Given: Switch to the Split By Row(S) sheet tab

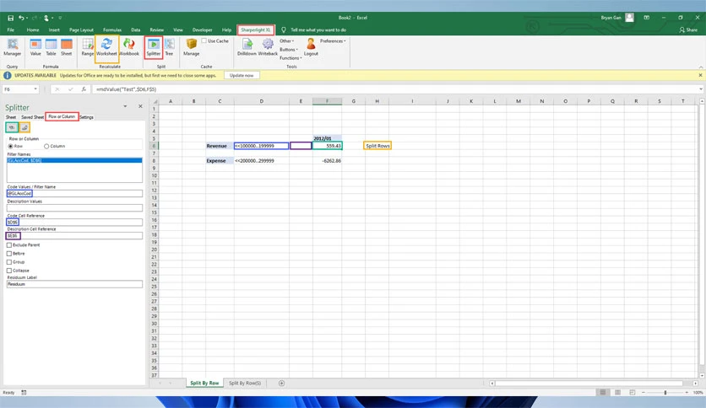Looking at the screenshot, I should 245,384.
